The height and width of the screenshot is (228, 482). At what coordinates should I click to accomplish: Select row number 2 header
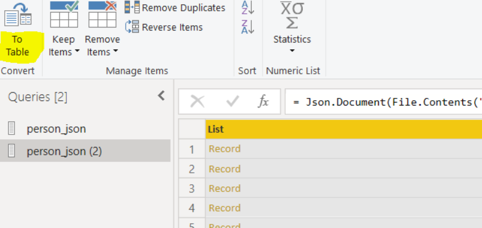192,169
